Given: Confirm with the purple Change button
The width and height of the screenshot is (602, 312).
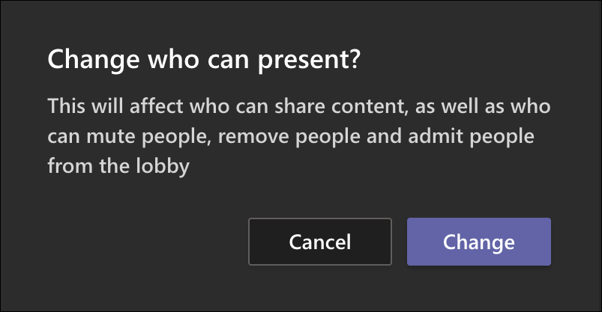Looking at the screenshot, I should click(x=478, y=242).
